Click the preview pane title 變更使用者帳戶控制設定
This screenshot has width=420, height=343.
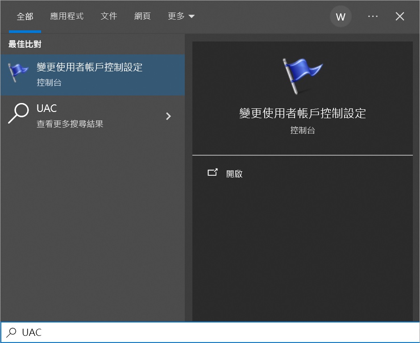[303, 113]
